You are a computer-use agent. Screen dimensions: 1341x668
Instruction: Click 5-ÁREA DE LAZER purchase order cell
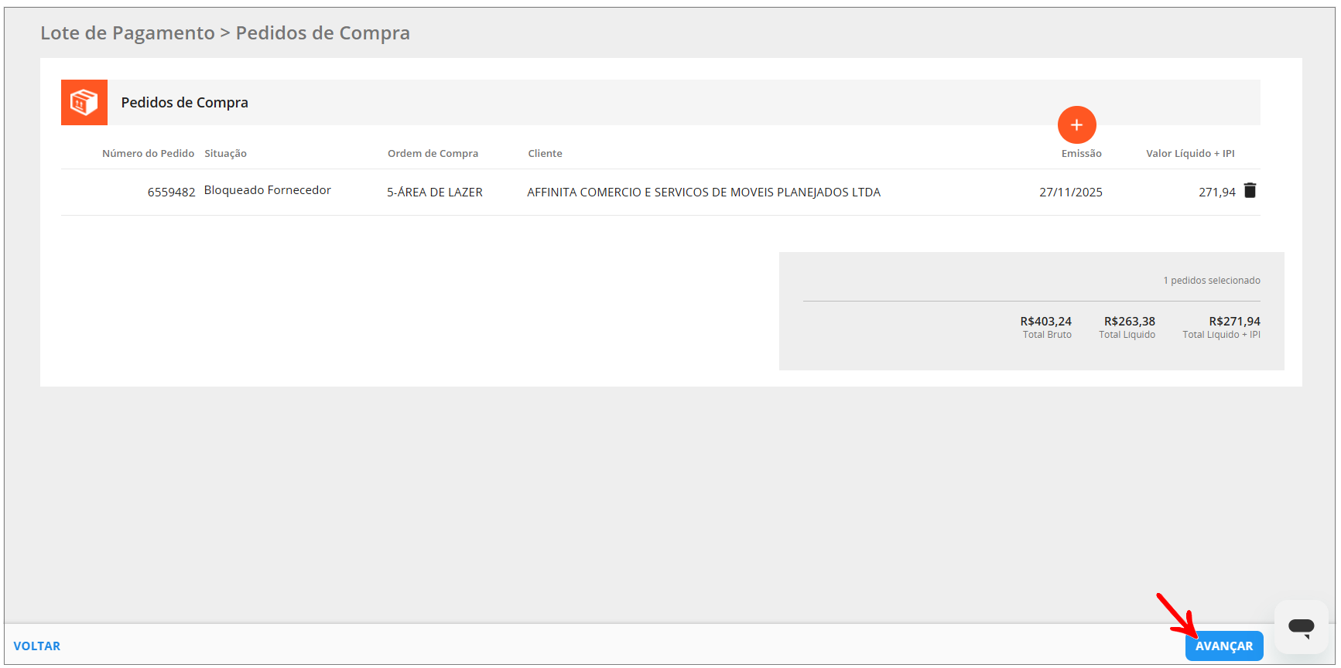(x=435, y=193)
